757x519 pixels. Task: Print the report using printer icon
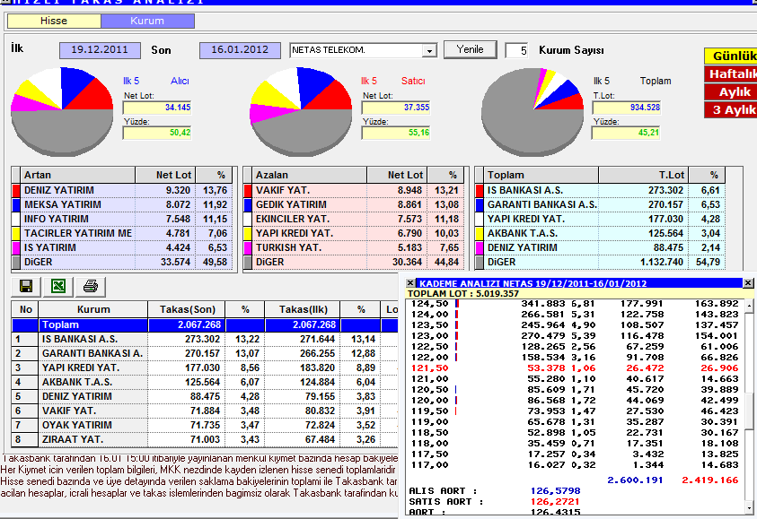click(x=91, y=286)
